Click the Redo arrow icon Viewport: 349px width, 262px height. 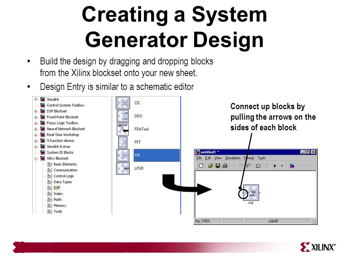(265, 166)
